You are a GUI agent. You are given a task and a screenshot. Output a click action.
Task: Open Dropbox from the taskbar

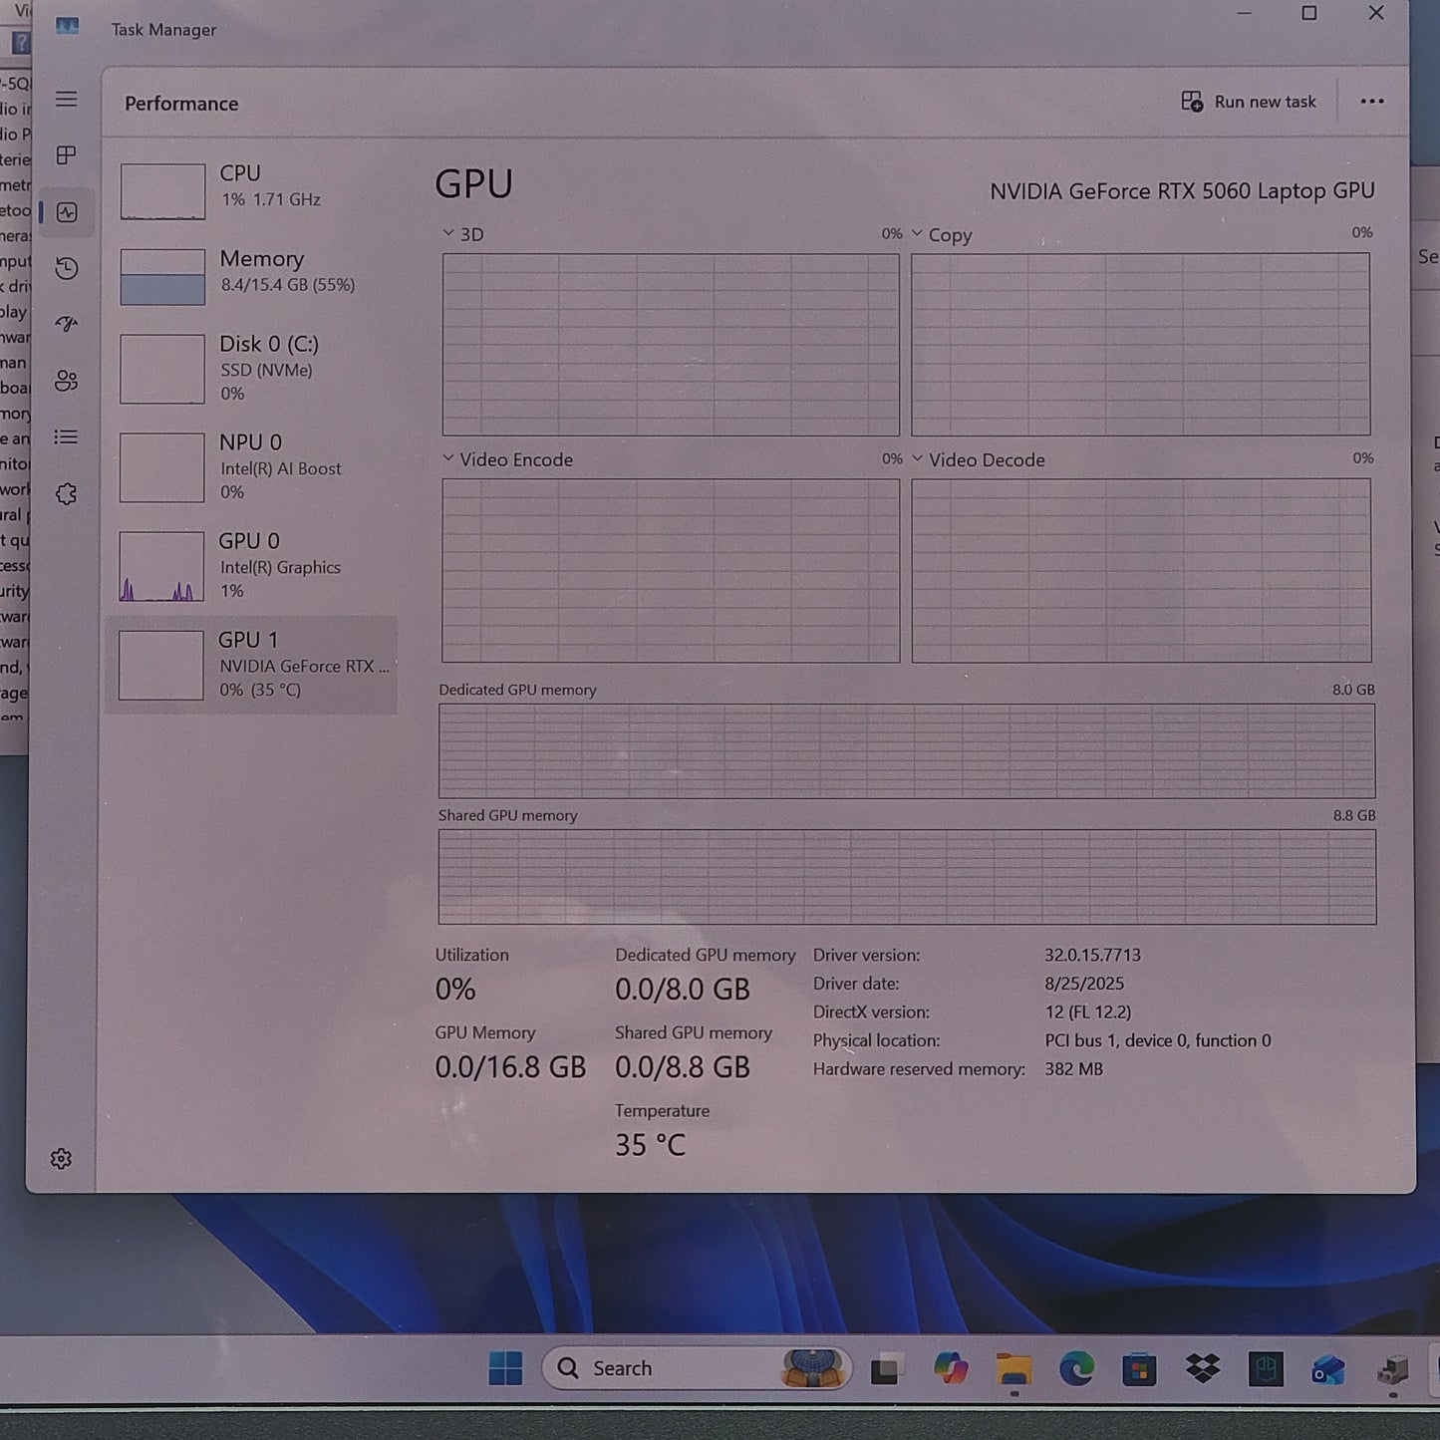pos(1203,1369)
